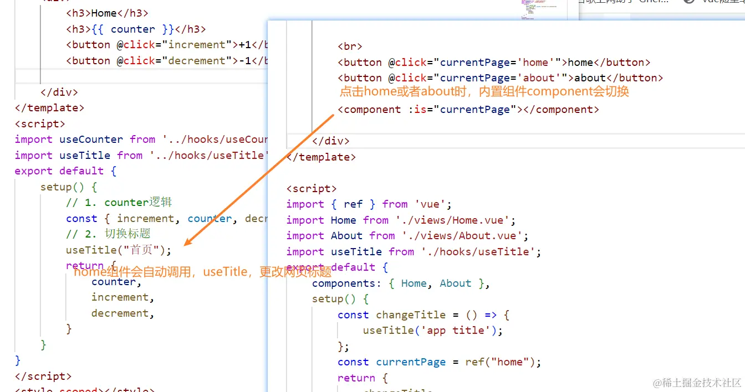
Task: Place cursor on '</div>' in left editor
Action: 59,92
